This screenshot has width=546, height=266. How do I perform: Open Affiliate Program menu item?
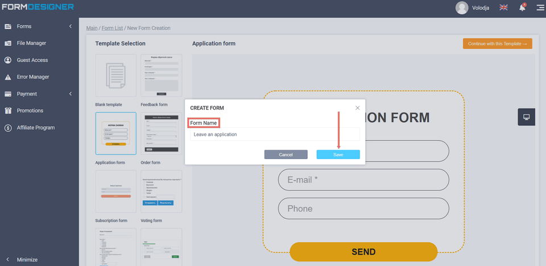pos(36,128)
